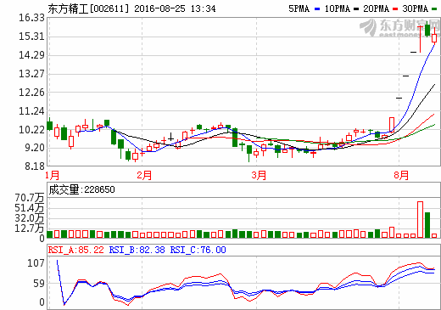Screen dimensions: 441x310
Task: Click the 32.0万 volume axis label
Action: coord(30,218)
